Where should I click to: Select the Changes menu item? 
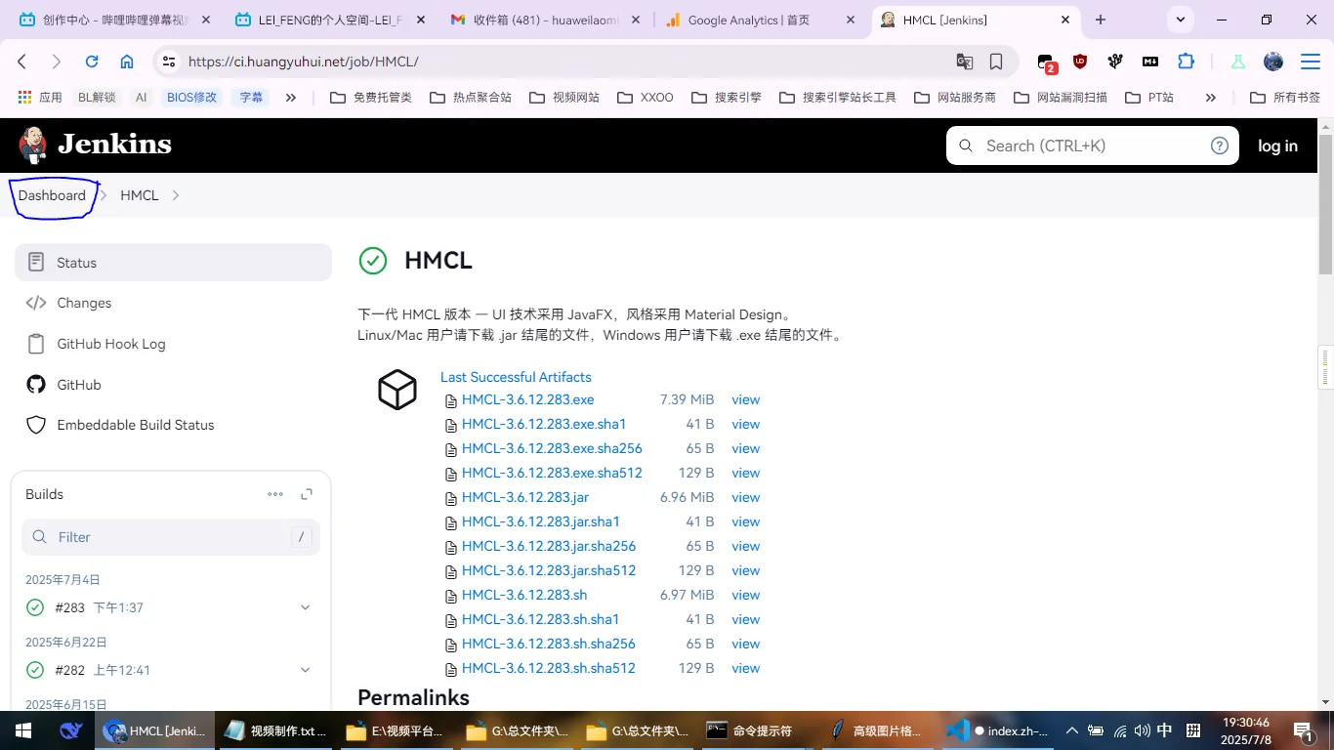[x=84, y=303]
